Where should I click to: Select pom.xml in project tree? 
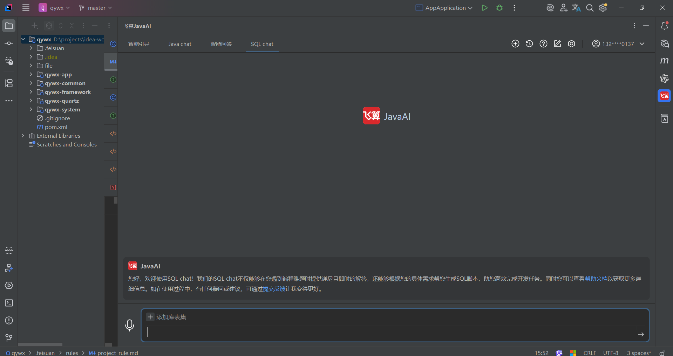tap(56, 127)
